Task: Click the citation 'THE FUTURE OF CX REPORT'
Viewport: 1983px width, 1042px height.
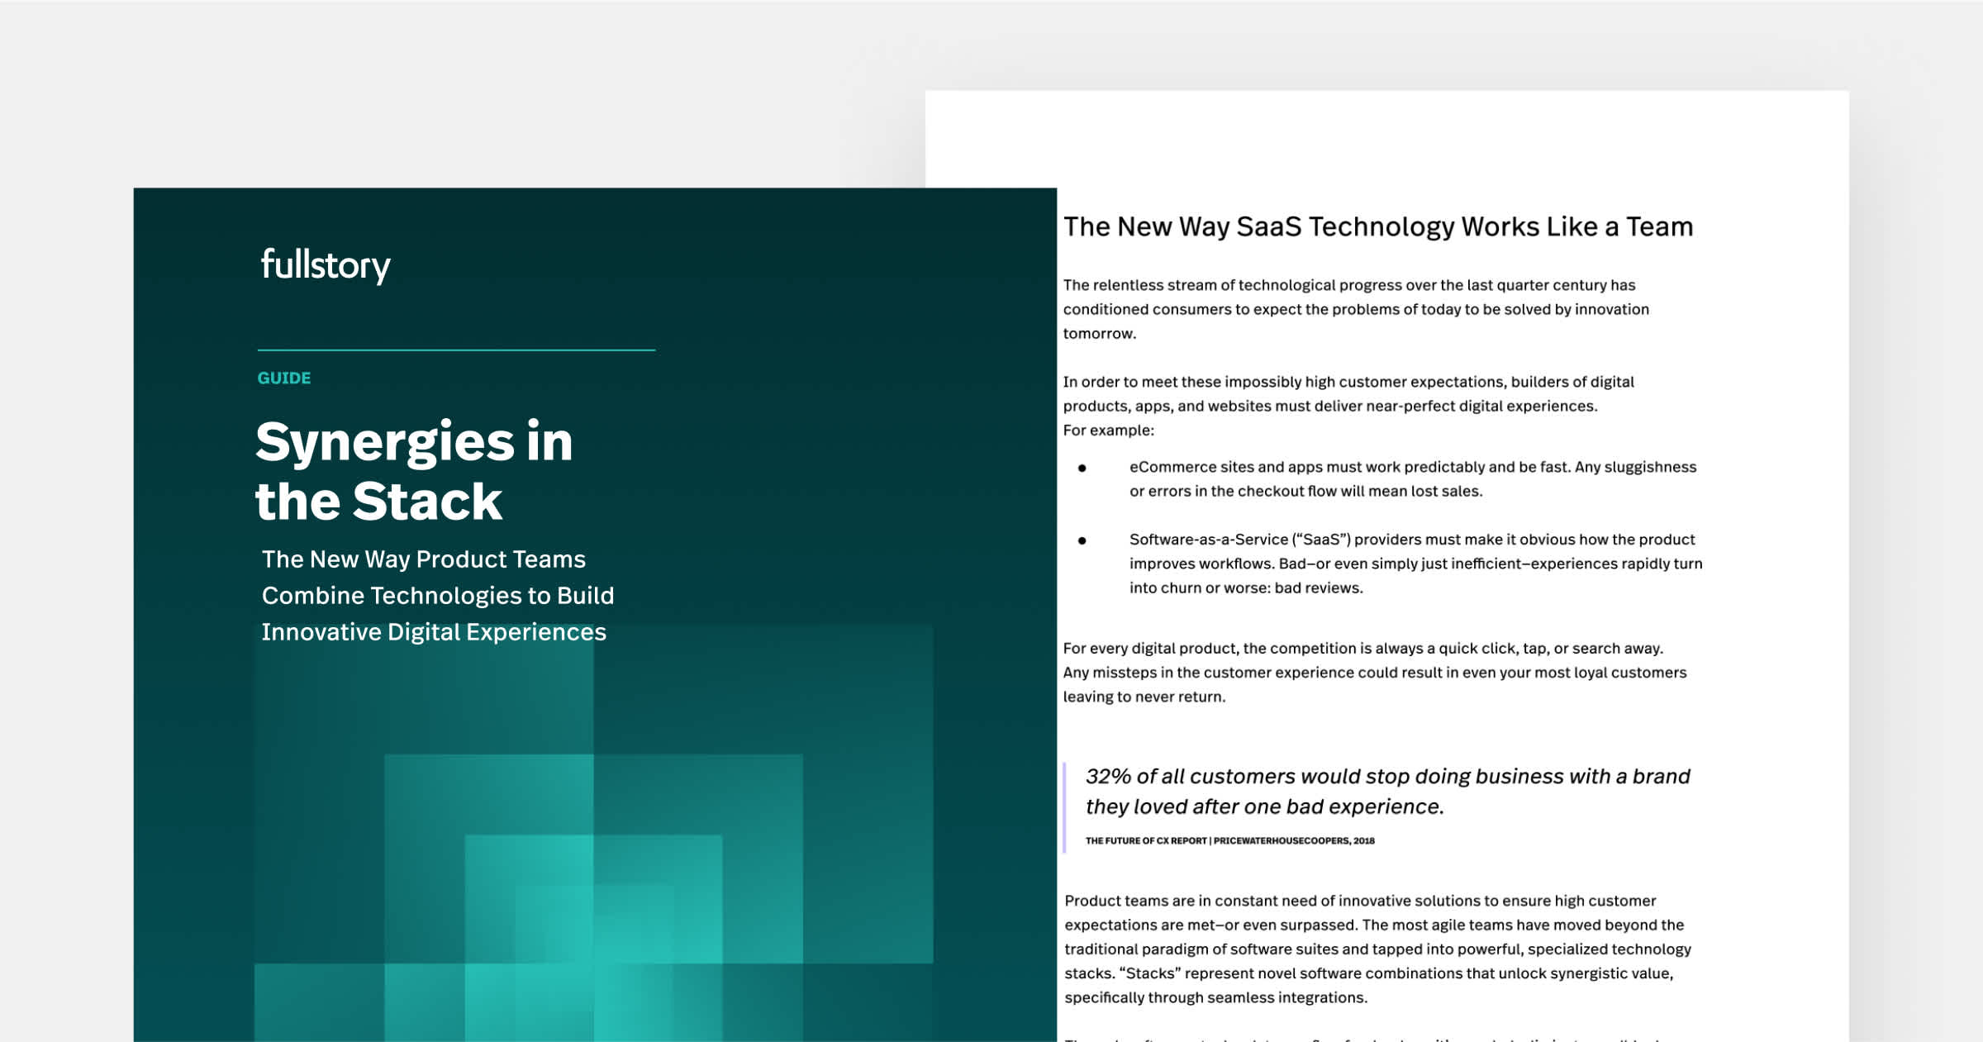Action: click(1229, 840)
